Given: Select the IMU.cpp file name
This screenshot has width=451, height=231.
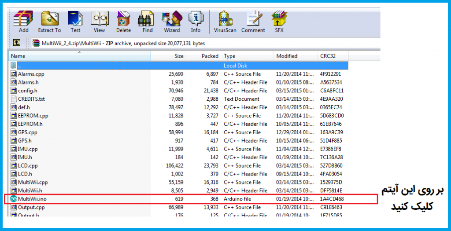Looking at the screenshot, I should [x=28, y=149].
